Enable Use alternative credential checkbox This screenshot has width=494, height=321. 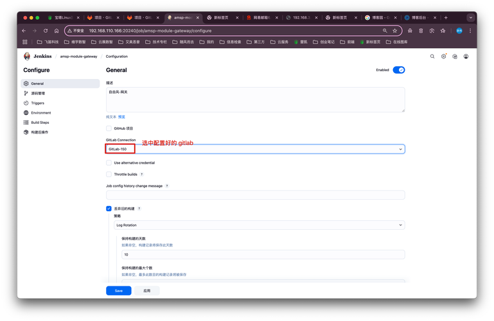pos(109,163)
